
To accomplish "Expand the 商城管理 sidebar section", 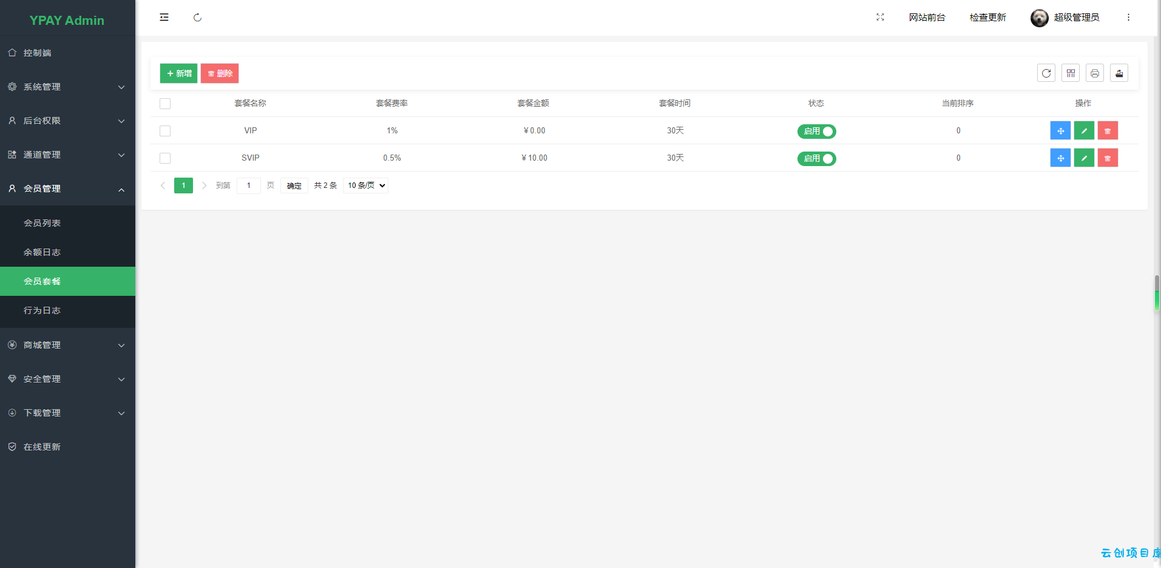I will 67,345.
